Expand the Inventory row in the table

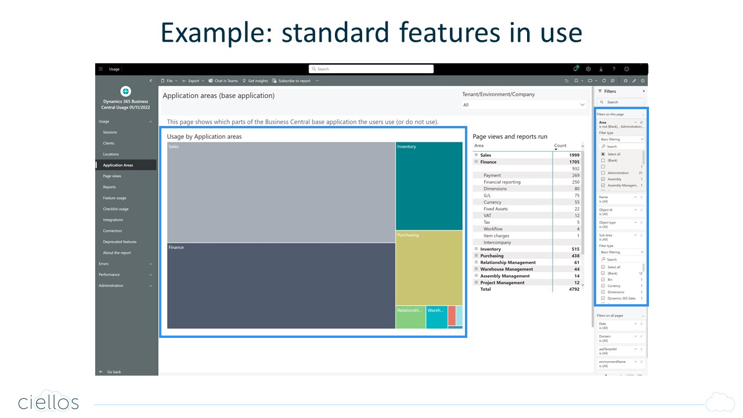[476, 249]
